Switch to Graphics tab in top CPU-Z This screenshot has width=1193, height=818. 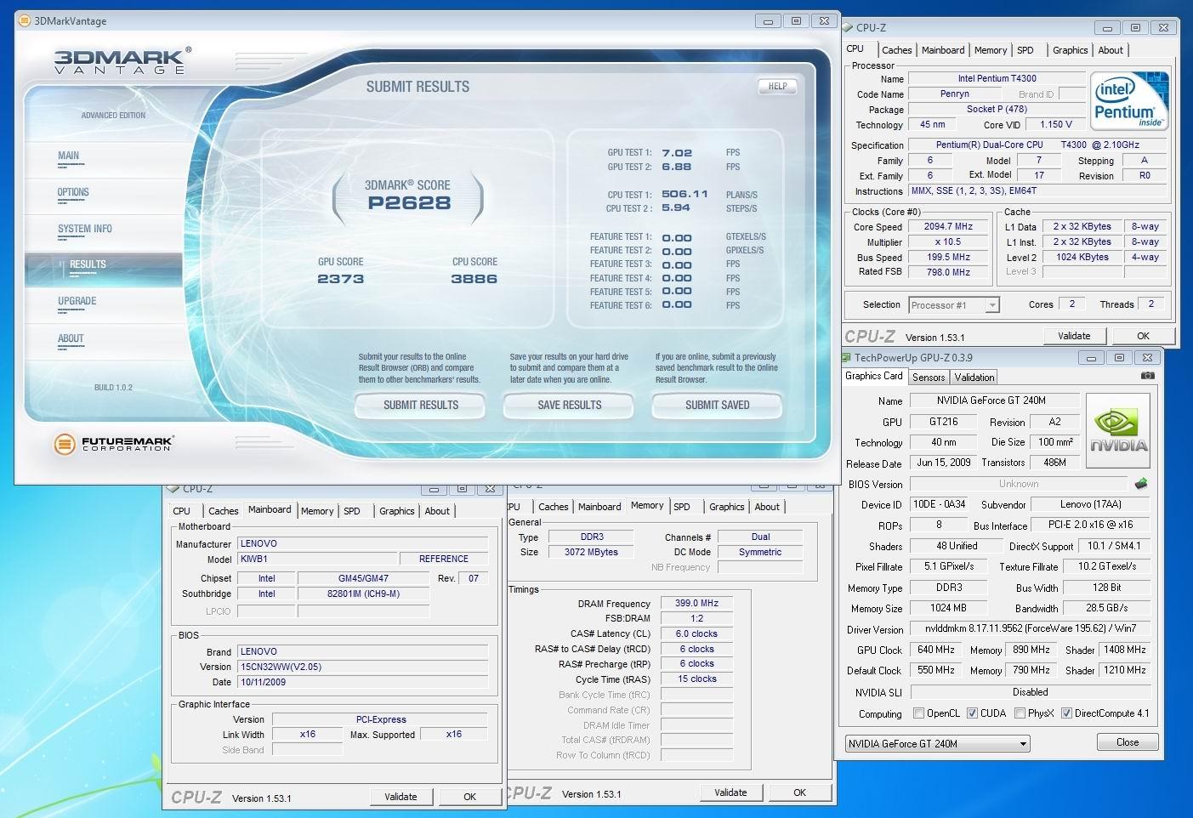(x=1070, y=50)
